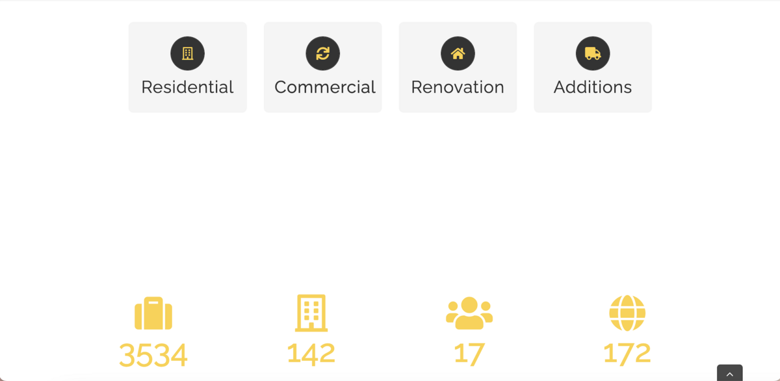Viewport: 780px width, 381px height.
Task: Click the yellow people group icon
Action: coord(469,313)
